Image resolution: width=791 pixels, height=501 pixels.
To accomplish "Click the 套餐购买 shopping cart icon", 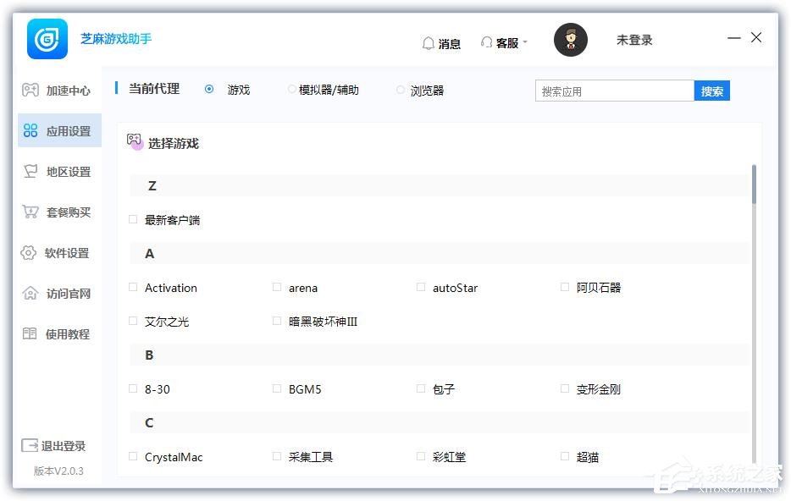I will click(30, 212).
